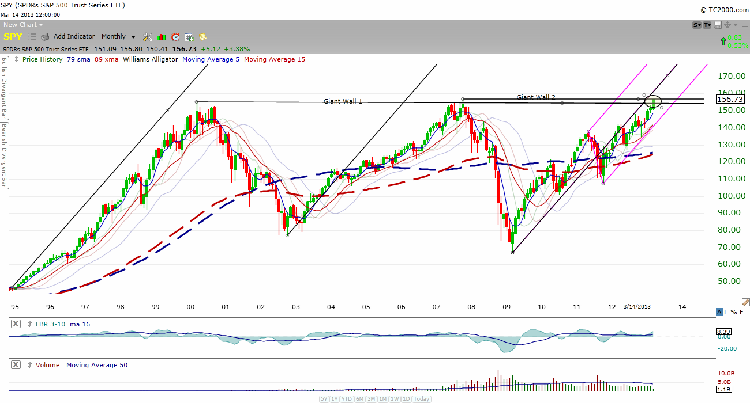750x403 pixels.
Task: Click the red-green bars chart style icon
Action: click(161, 36)
